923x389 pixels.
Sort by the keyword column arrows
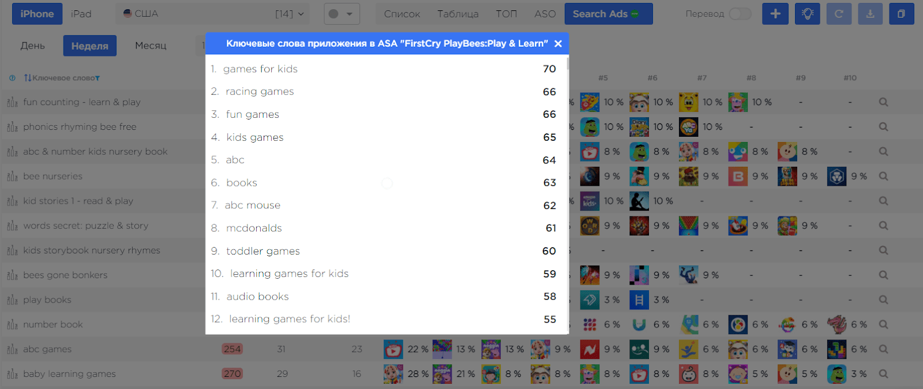(x=28, y=78)
